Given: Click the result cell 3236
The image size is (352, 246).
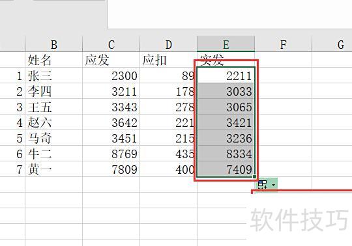Looking at the screenshot, I should [226, 138].
